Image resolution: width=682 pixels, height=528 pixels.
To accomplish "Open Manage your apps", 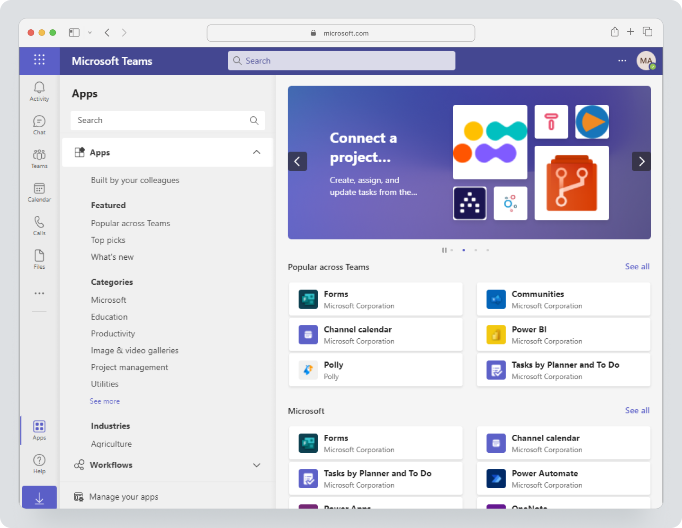I will (x=124, y=496).
